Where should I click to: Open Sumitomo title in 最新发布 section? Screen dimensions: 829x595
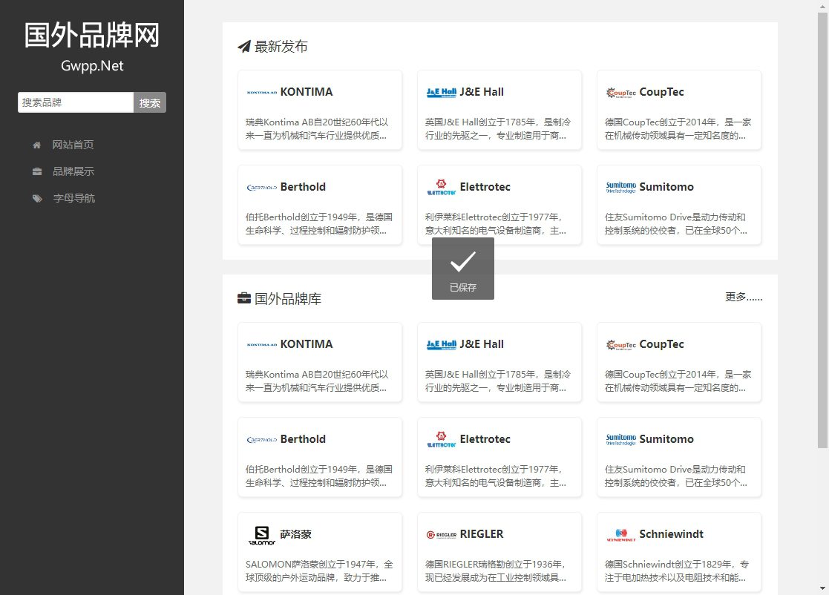(666, 187)
